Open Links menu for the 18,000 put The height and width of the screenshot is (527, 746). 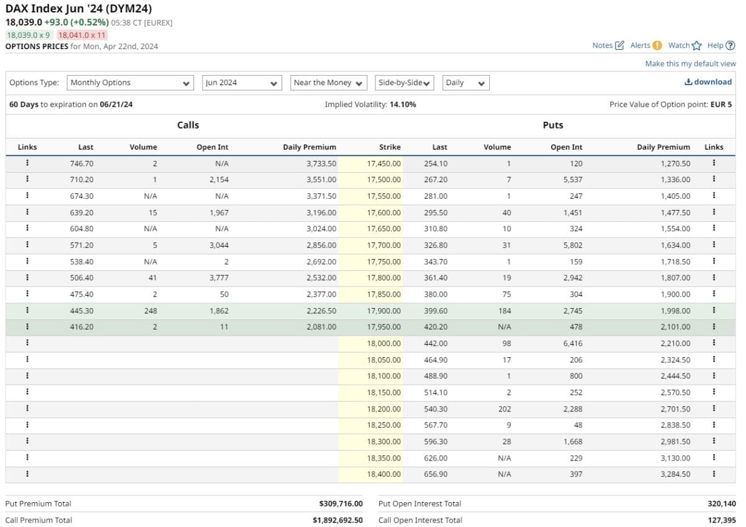point(714,343)
